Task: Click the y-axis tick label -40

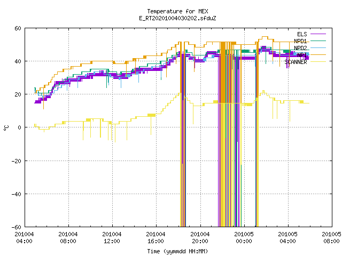Action: coord(17,194)
